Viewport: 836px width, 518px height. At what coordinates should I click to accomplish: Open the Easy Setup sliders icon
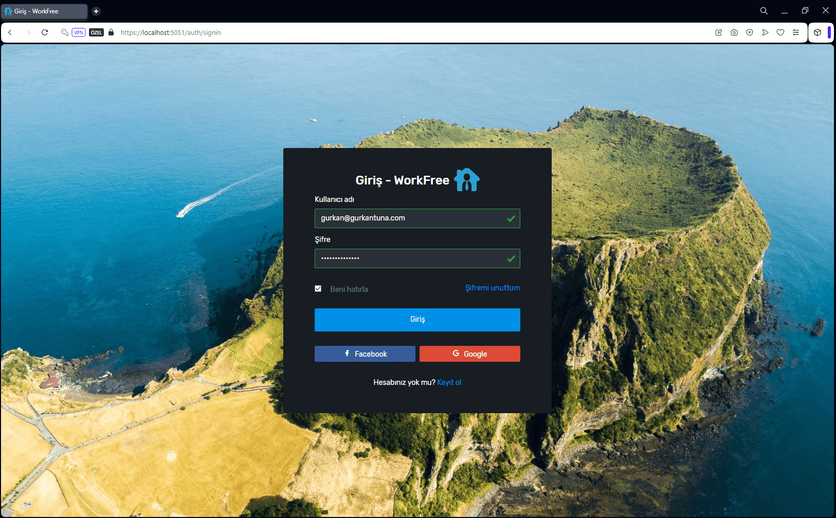click(x=796, y=32)
